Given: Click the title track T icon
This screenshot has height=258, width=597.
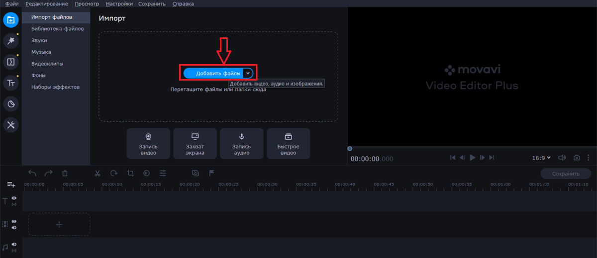Looking at the screenshot, I should [x=5, y=201].
